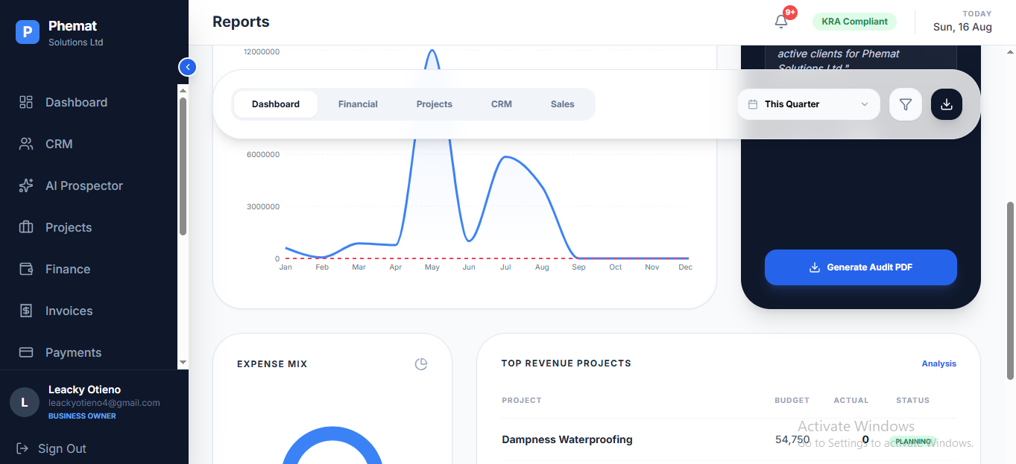Click the KRA Compliant badge
The width and height of the screenshot is (1016, 464).
pyautogui.click(x=854, y=22)
